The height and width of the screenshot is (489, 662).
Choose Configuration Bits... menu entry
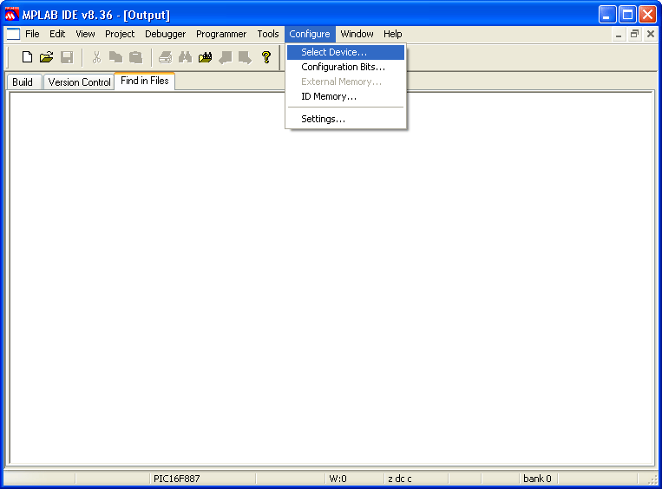(345, 67)
